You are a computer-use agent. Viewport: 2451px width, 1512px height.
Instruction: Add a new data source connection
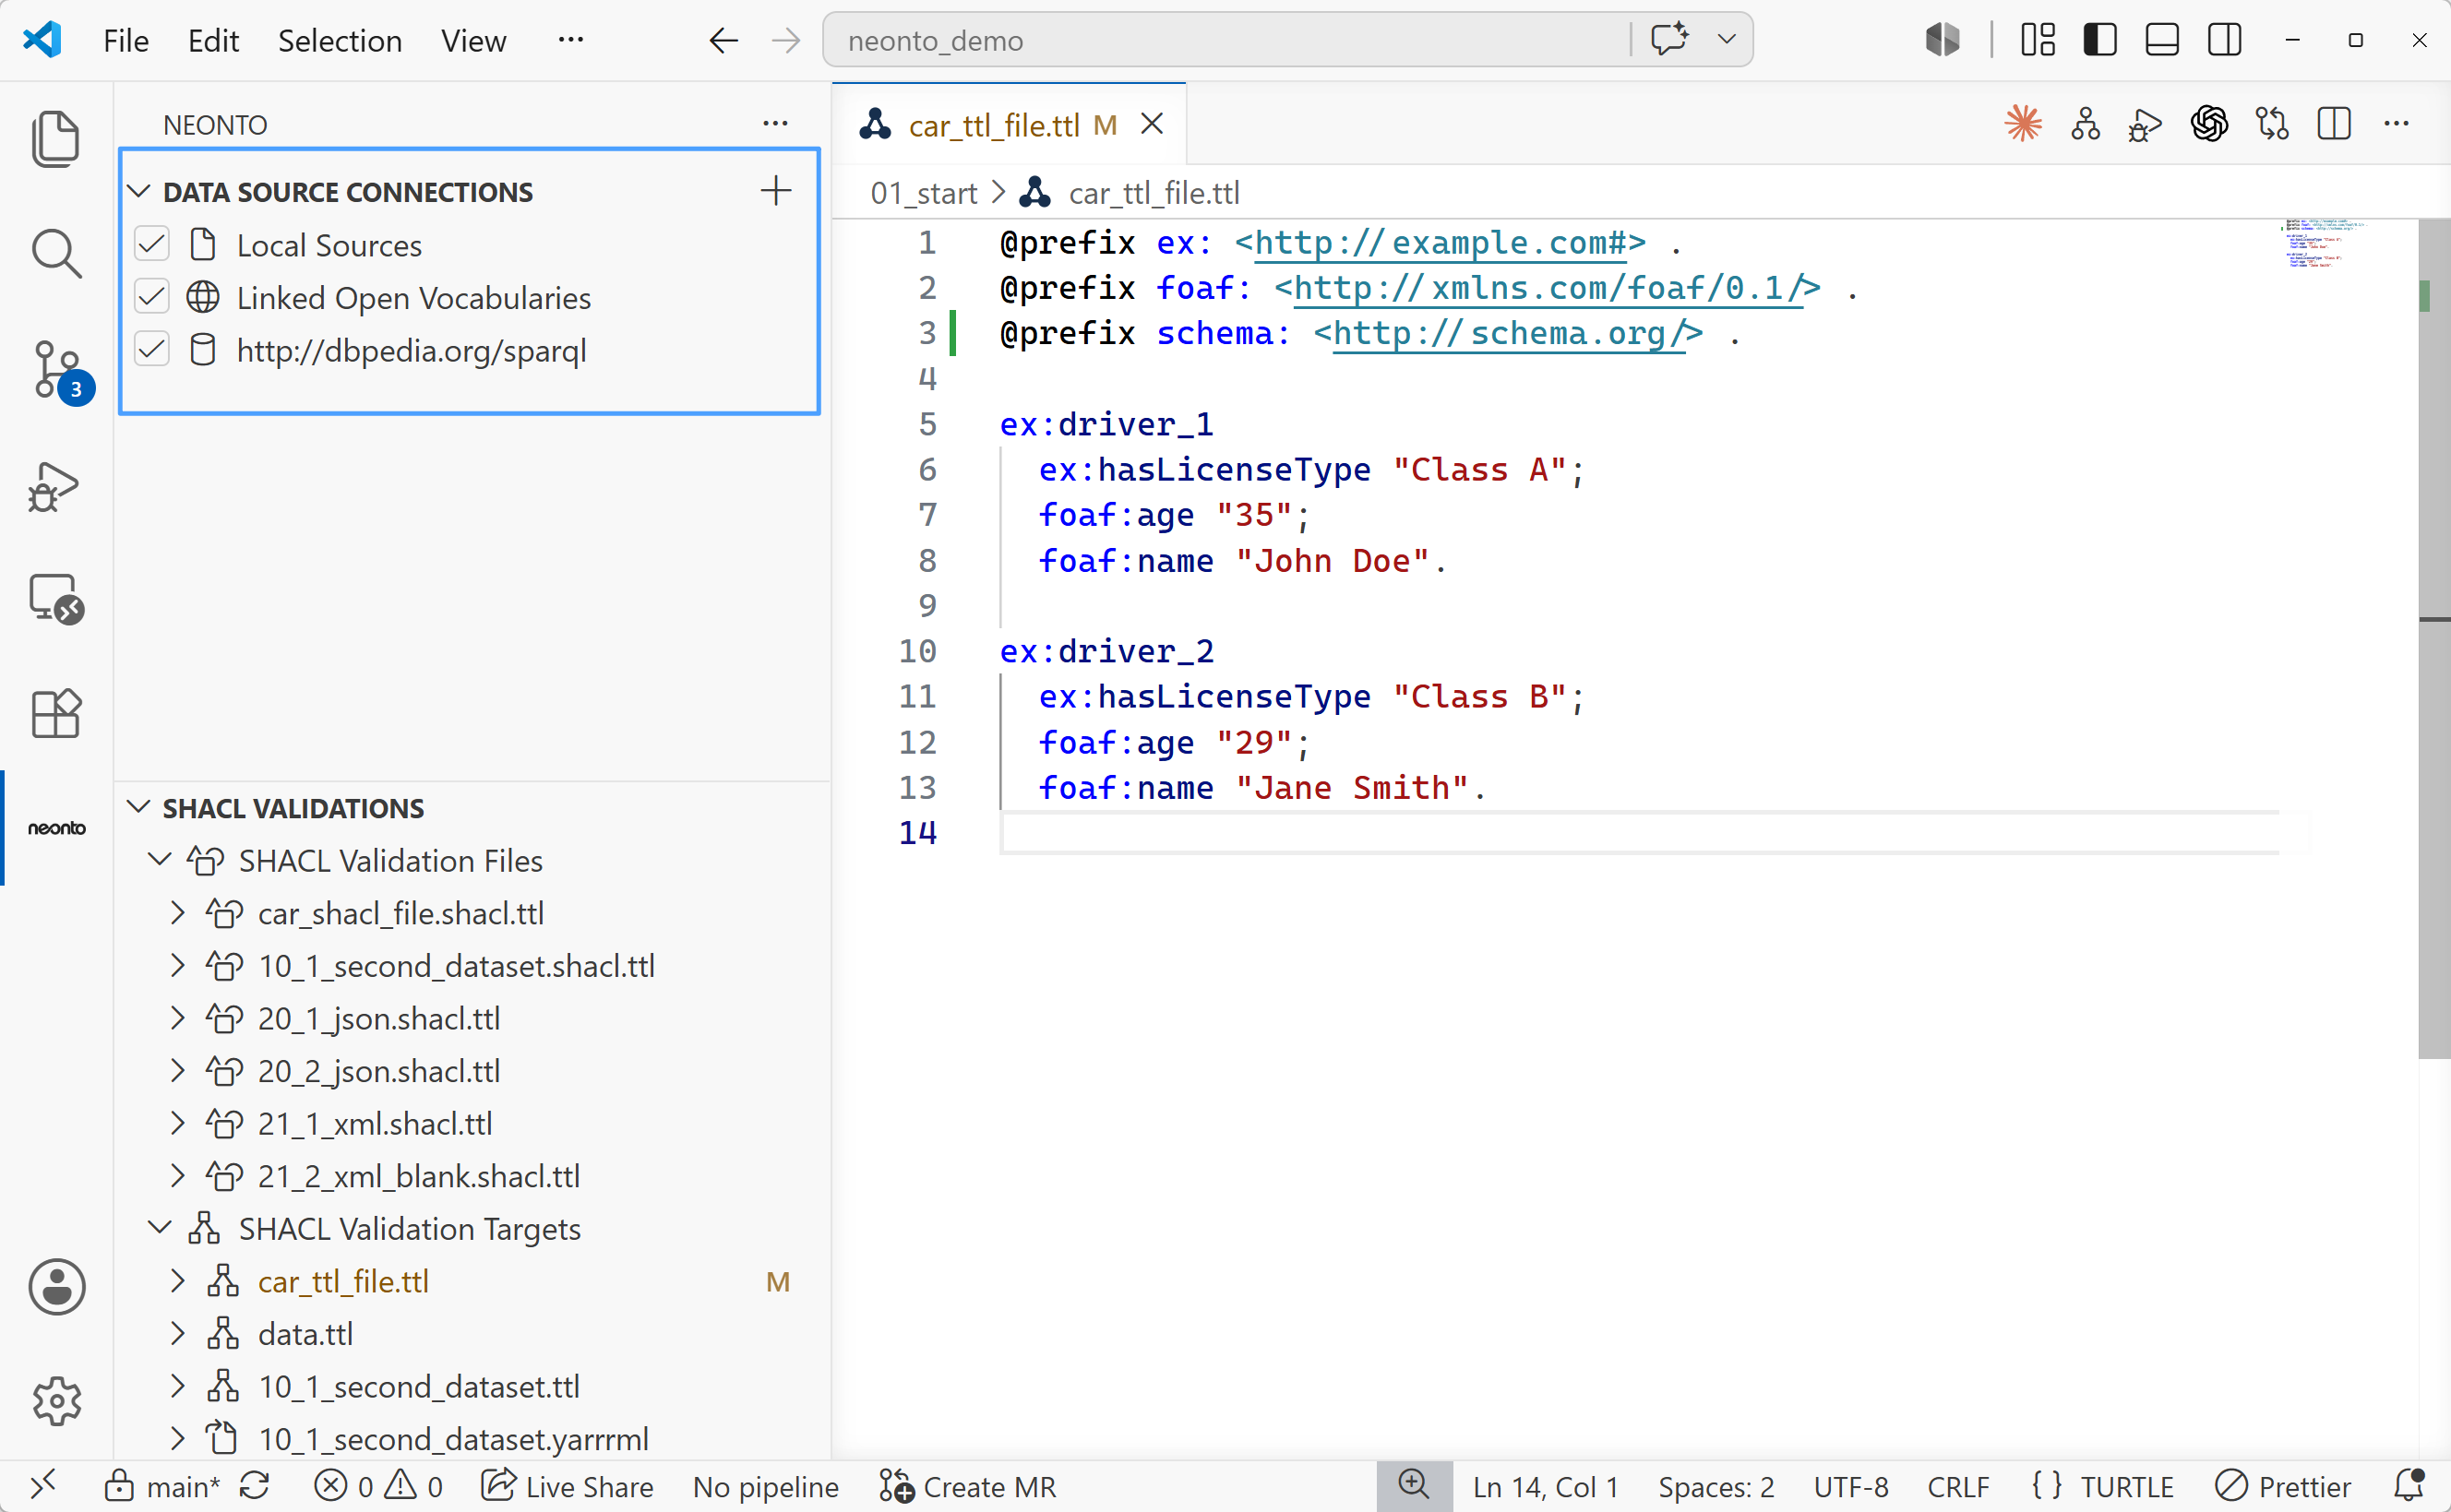(776, 191)
